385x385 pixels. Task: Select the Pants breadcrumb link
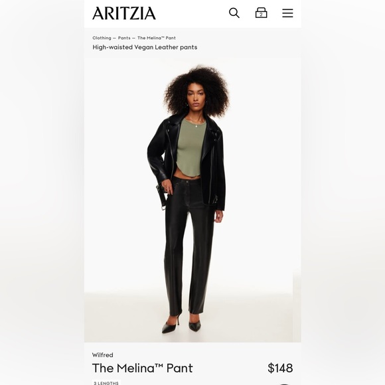click(124, 38)
